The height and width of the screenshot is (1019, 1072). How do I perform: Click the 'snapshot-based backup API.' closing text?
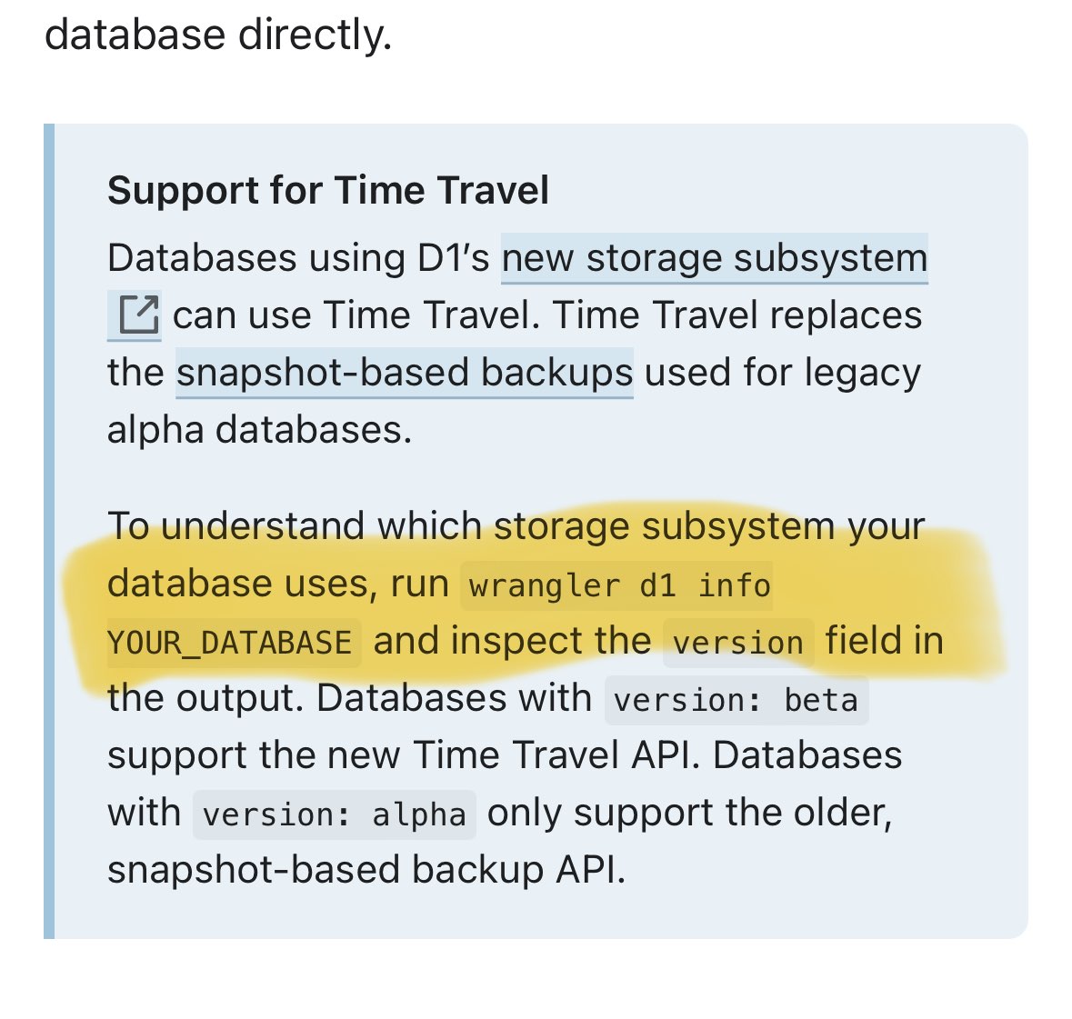pyautogui.click(x=366, y=871)
